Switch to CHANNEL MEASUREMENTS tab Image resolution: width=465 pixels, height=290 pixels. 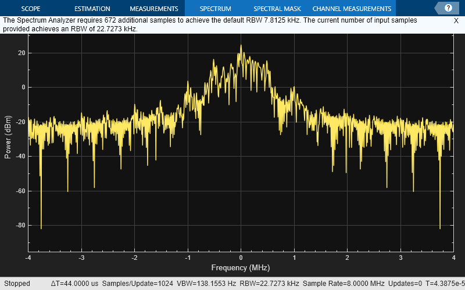click(352, 9)
